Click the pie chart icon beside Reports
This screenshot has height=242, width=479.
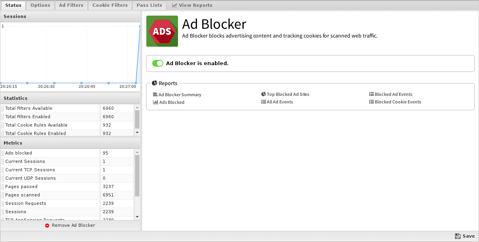[155, 83]
